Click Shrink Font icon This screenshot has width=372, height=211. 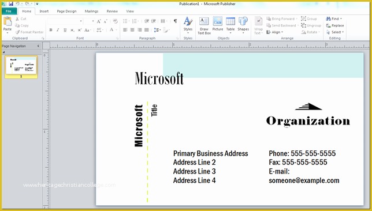[x=106, y=21]
